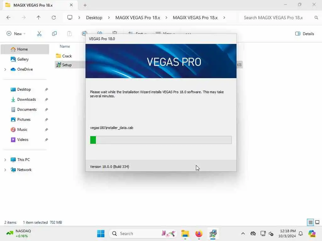Open the Windows Start menu
This screenshot has width=322, height=241.
point(101,233)
